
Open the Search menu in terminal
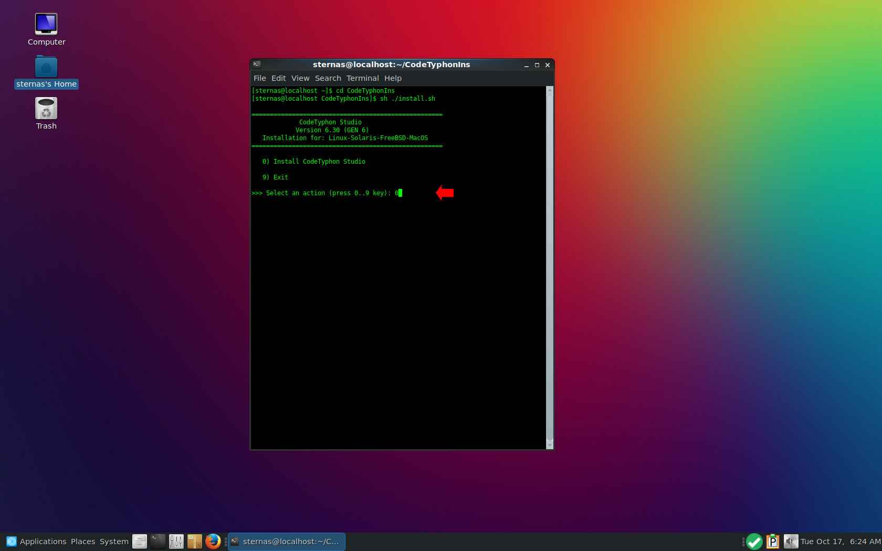pos(328,78)
